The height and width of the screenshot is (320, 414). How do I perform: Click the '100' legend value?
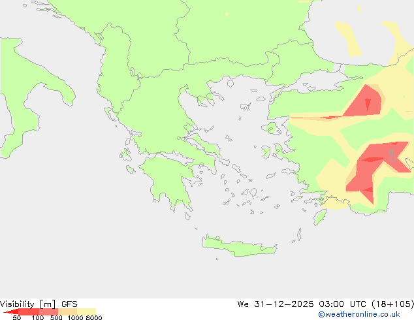(38, 317)
